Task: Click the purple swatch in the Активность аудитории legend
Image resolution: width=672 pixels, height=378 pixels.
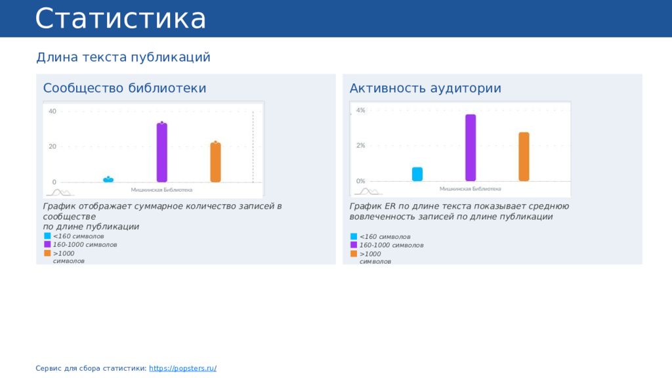Action: point(354,245)
